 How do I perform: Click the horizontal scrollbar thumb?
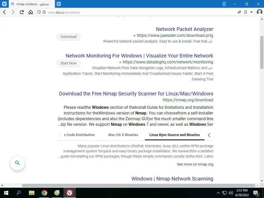click(x=139, y=185)
